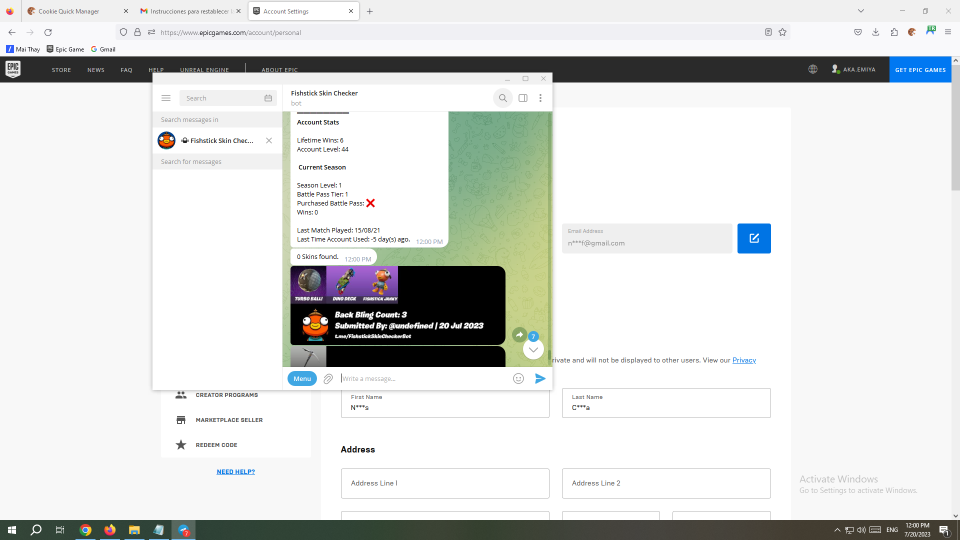Open Firefox downloads panel
The width and height of the screenshot is (960, 540).
click(876, 32)
